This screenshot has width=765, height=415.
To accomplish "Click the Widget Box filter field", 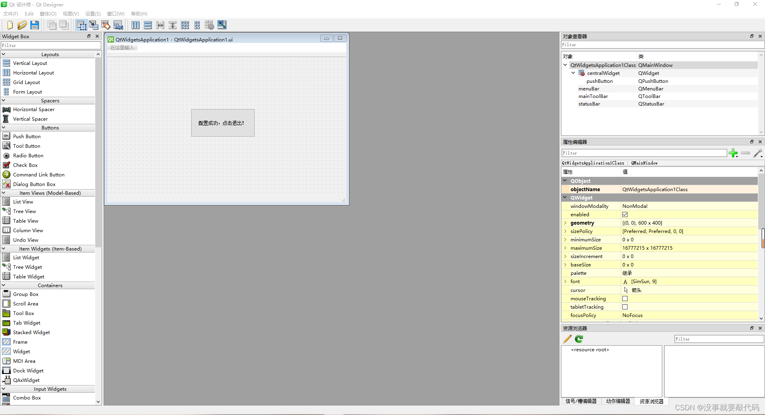I will click(x=51, y=45).
